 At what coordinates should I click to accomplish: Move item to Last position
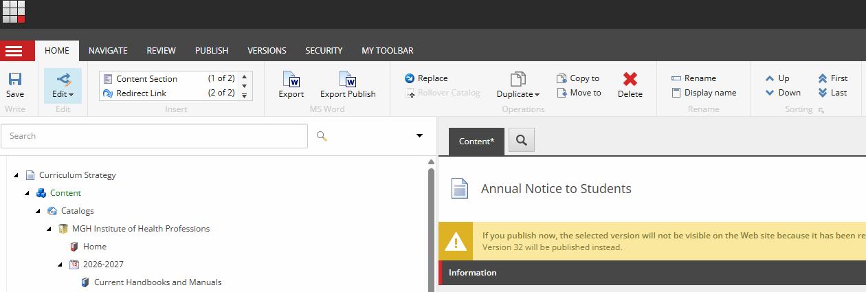pyautogui.click(x=832, y=93)
